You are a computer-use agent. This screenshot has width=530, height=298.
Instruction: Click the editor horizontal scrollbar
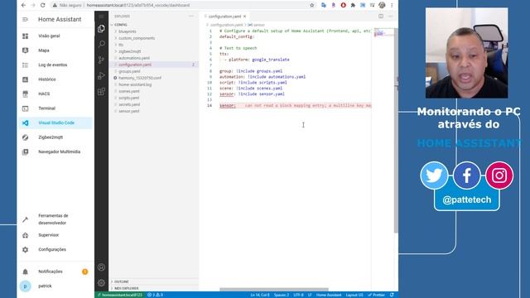(x=274, y=290)
